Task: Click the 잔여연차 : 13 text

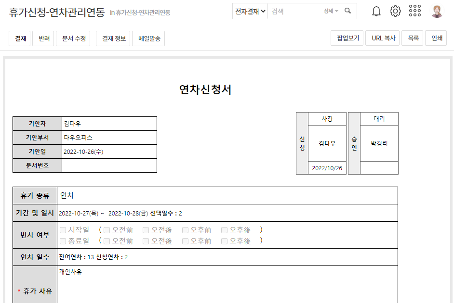Action: (x=77, y=257)
